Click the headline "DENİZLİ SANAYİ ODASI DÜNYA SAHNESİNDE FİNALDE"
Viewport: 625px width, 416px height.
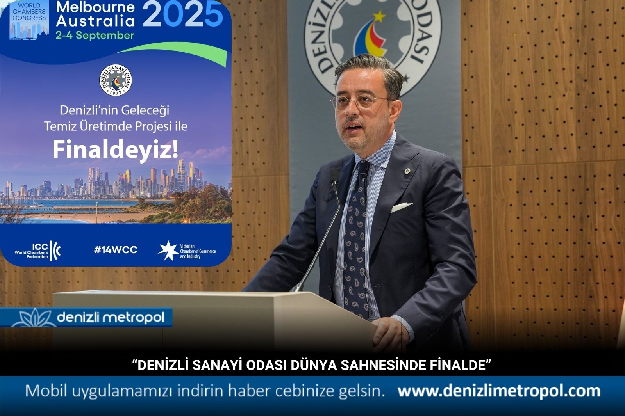[x=312, y=365]
